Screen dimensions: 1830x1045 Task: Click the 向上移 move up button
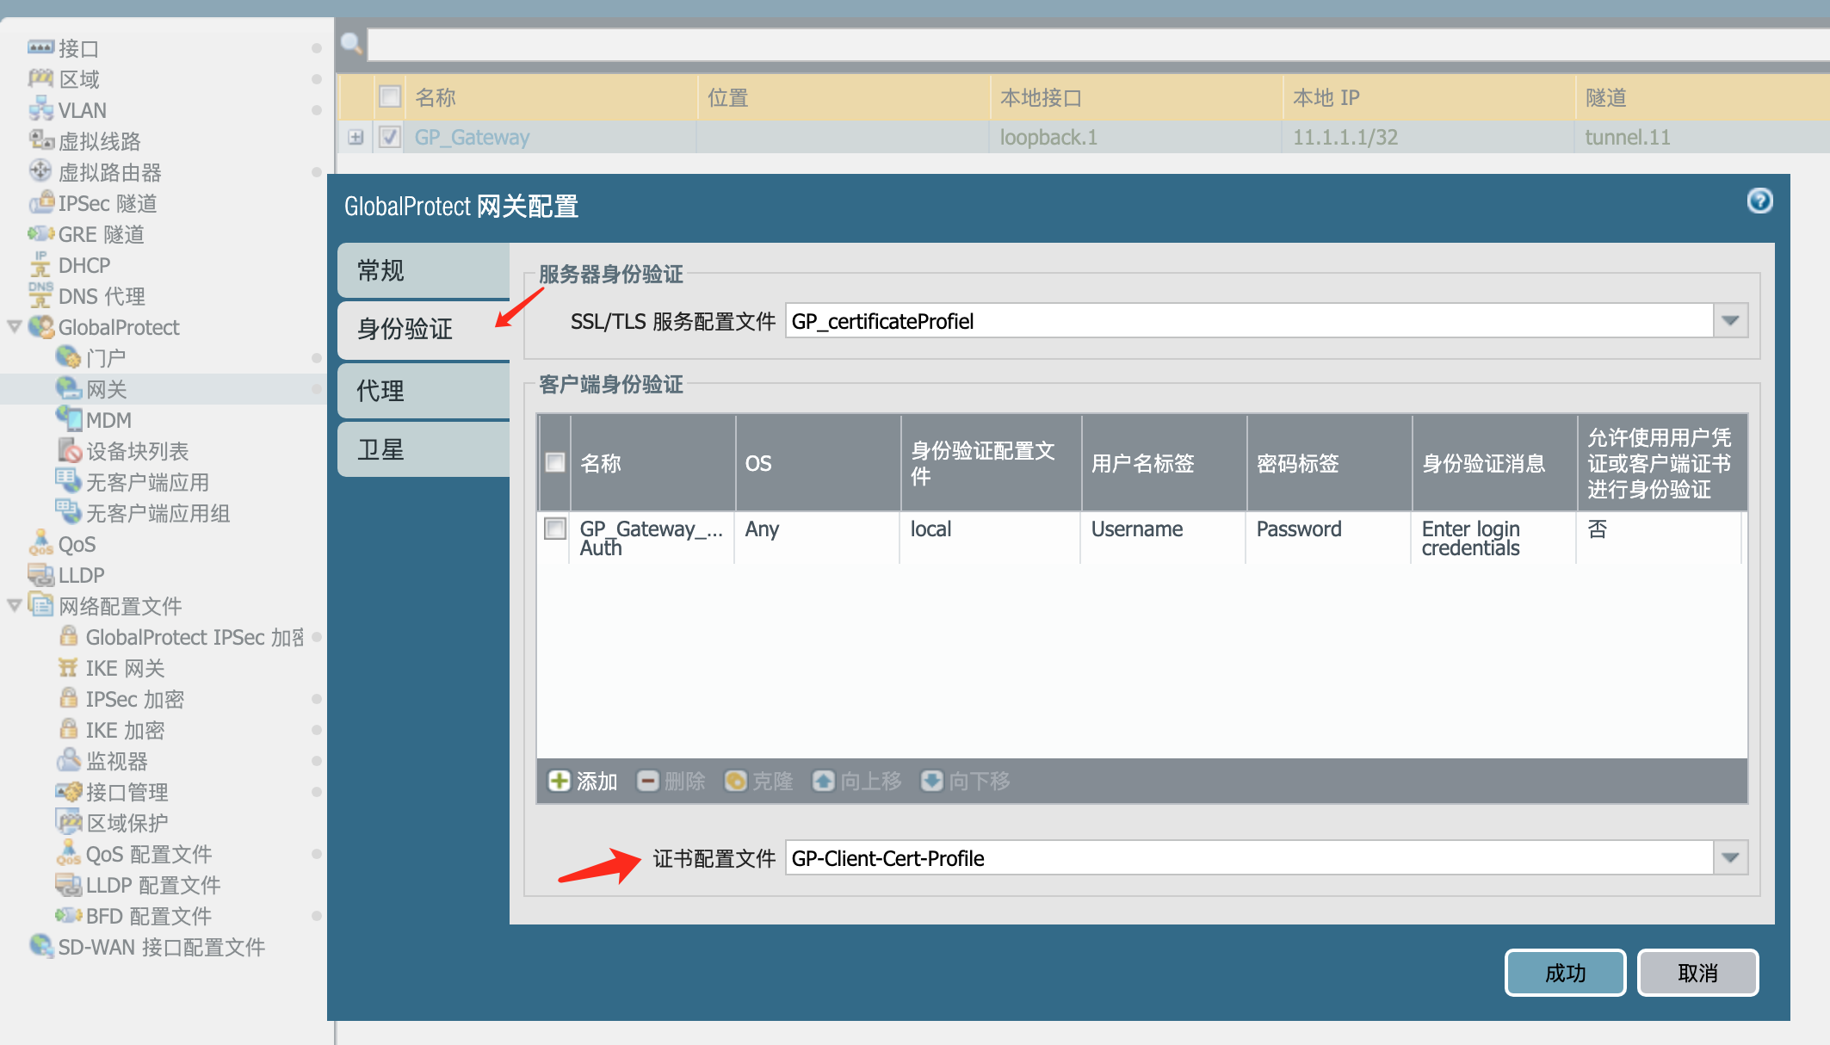pyautogui.click(x=857, y=781)
